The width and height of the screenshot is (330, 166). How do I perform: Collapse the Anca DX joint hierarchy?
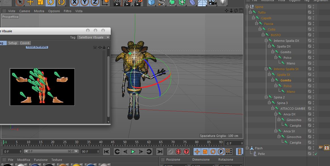[x=276, y=114]
